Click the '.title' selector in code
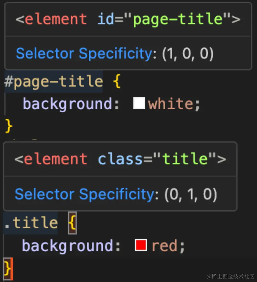Image resolution: width=257 pixels, height=282 pixels. tap(31, 223)
